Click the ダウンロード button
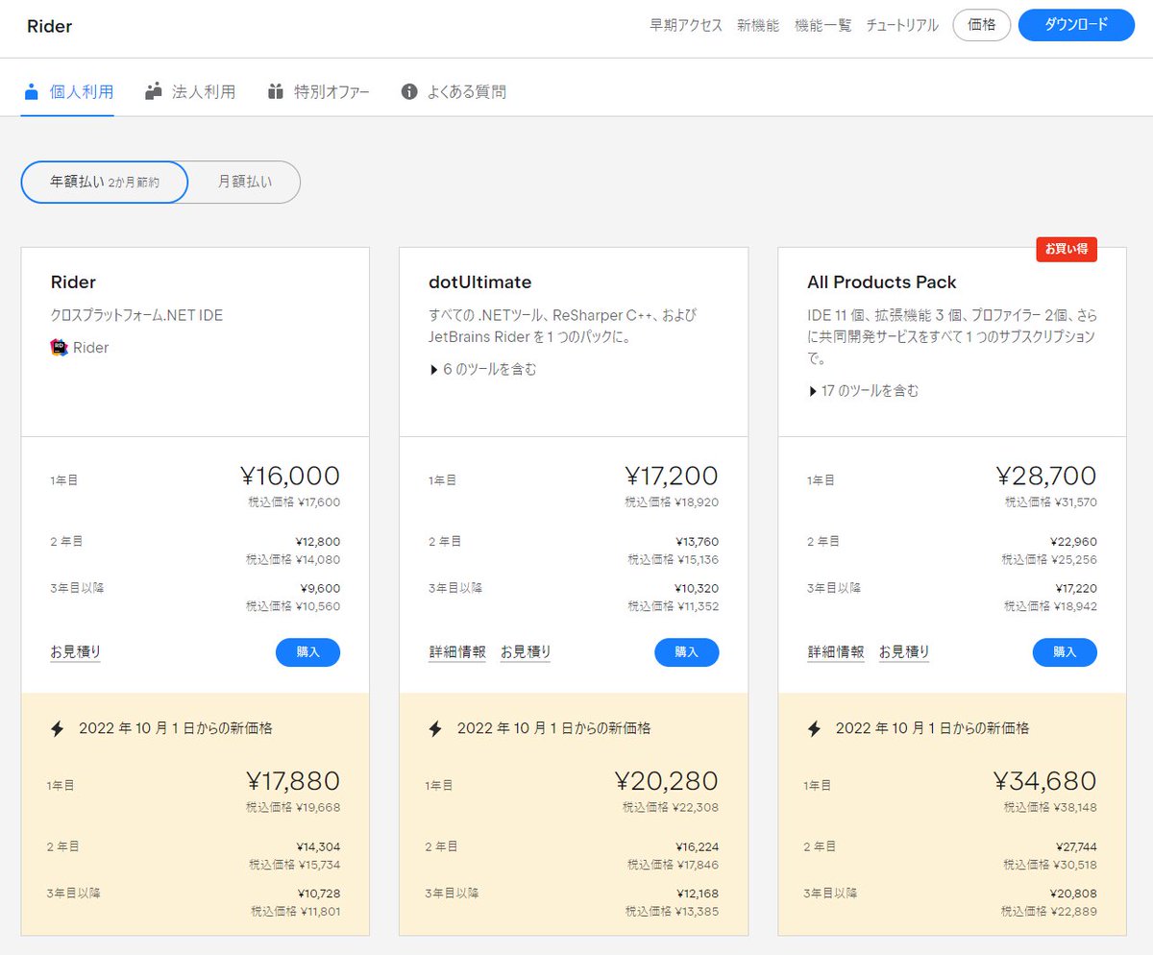Viewport: 1153px width, 955px height. tap(1076, 25)
